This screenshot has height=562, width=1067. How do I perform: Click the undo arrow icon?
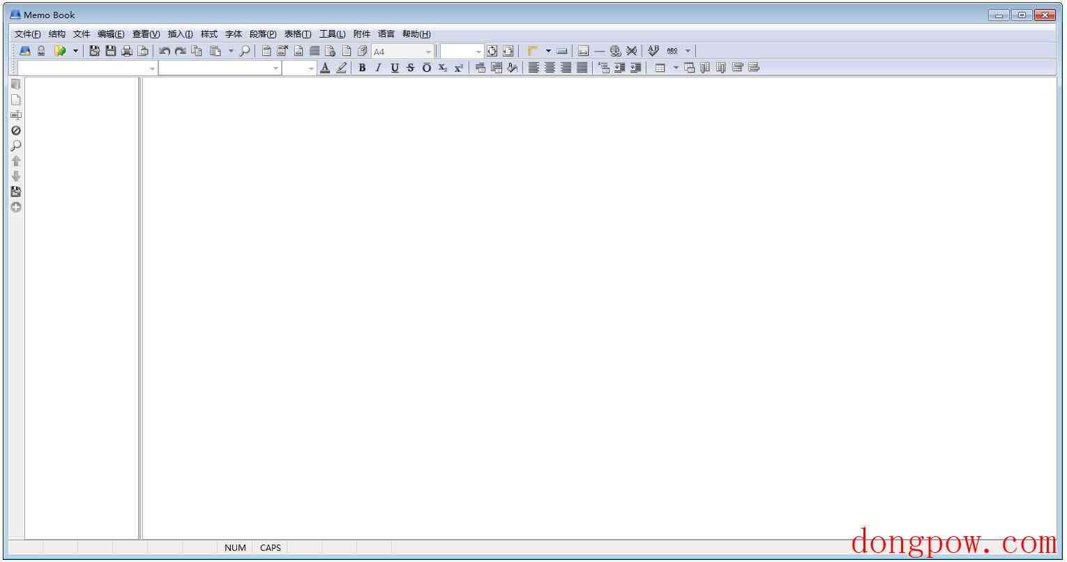point(164,51)
